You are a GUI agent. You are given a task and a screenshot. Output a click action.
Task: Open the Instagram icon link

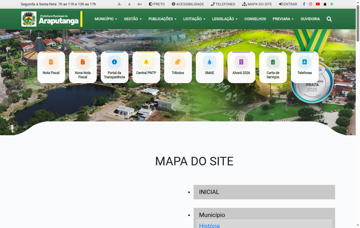pos(310,4)
